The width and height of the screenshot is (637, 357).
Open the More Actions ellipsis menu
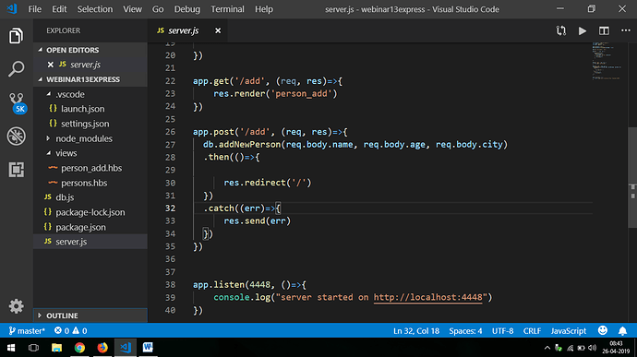click(626, 30)
